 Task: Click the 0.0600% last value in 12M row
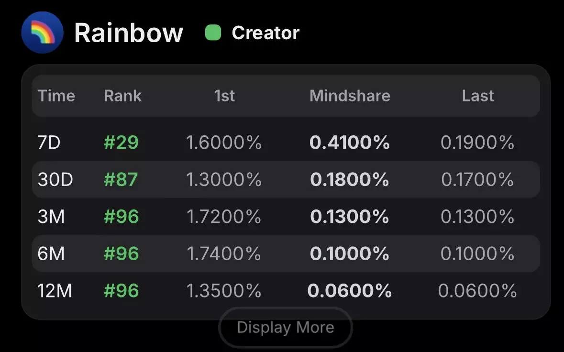pyautogui.click(x=477, y=290)
